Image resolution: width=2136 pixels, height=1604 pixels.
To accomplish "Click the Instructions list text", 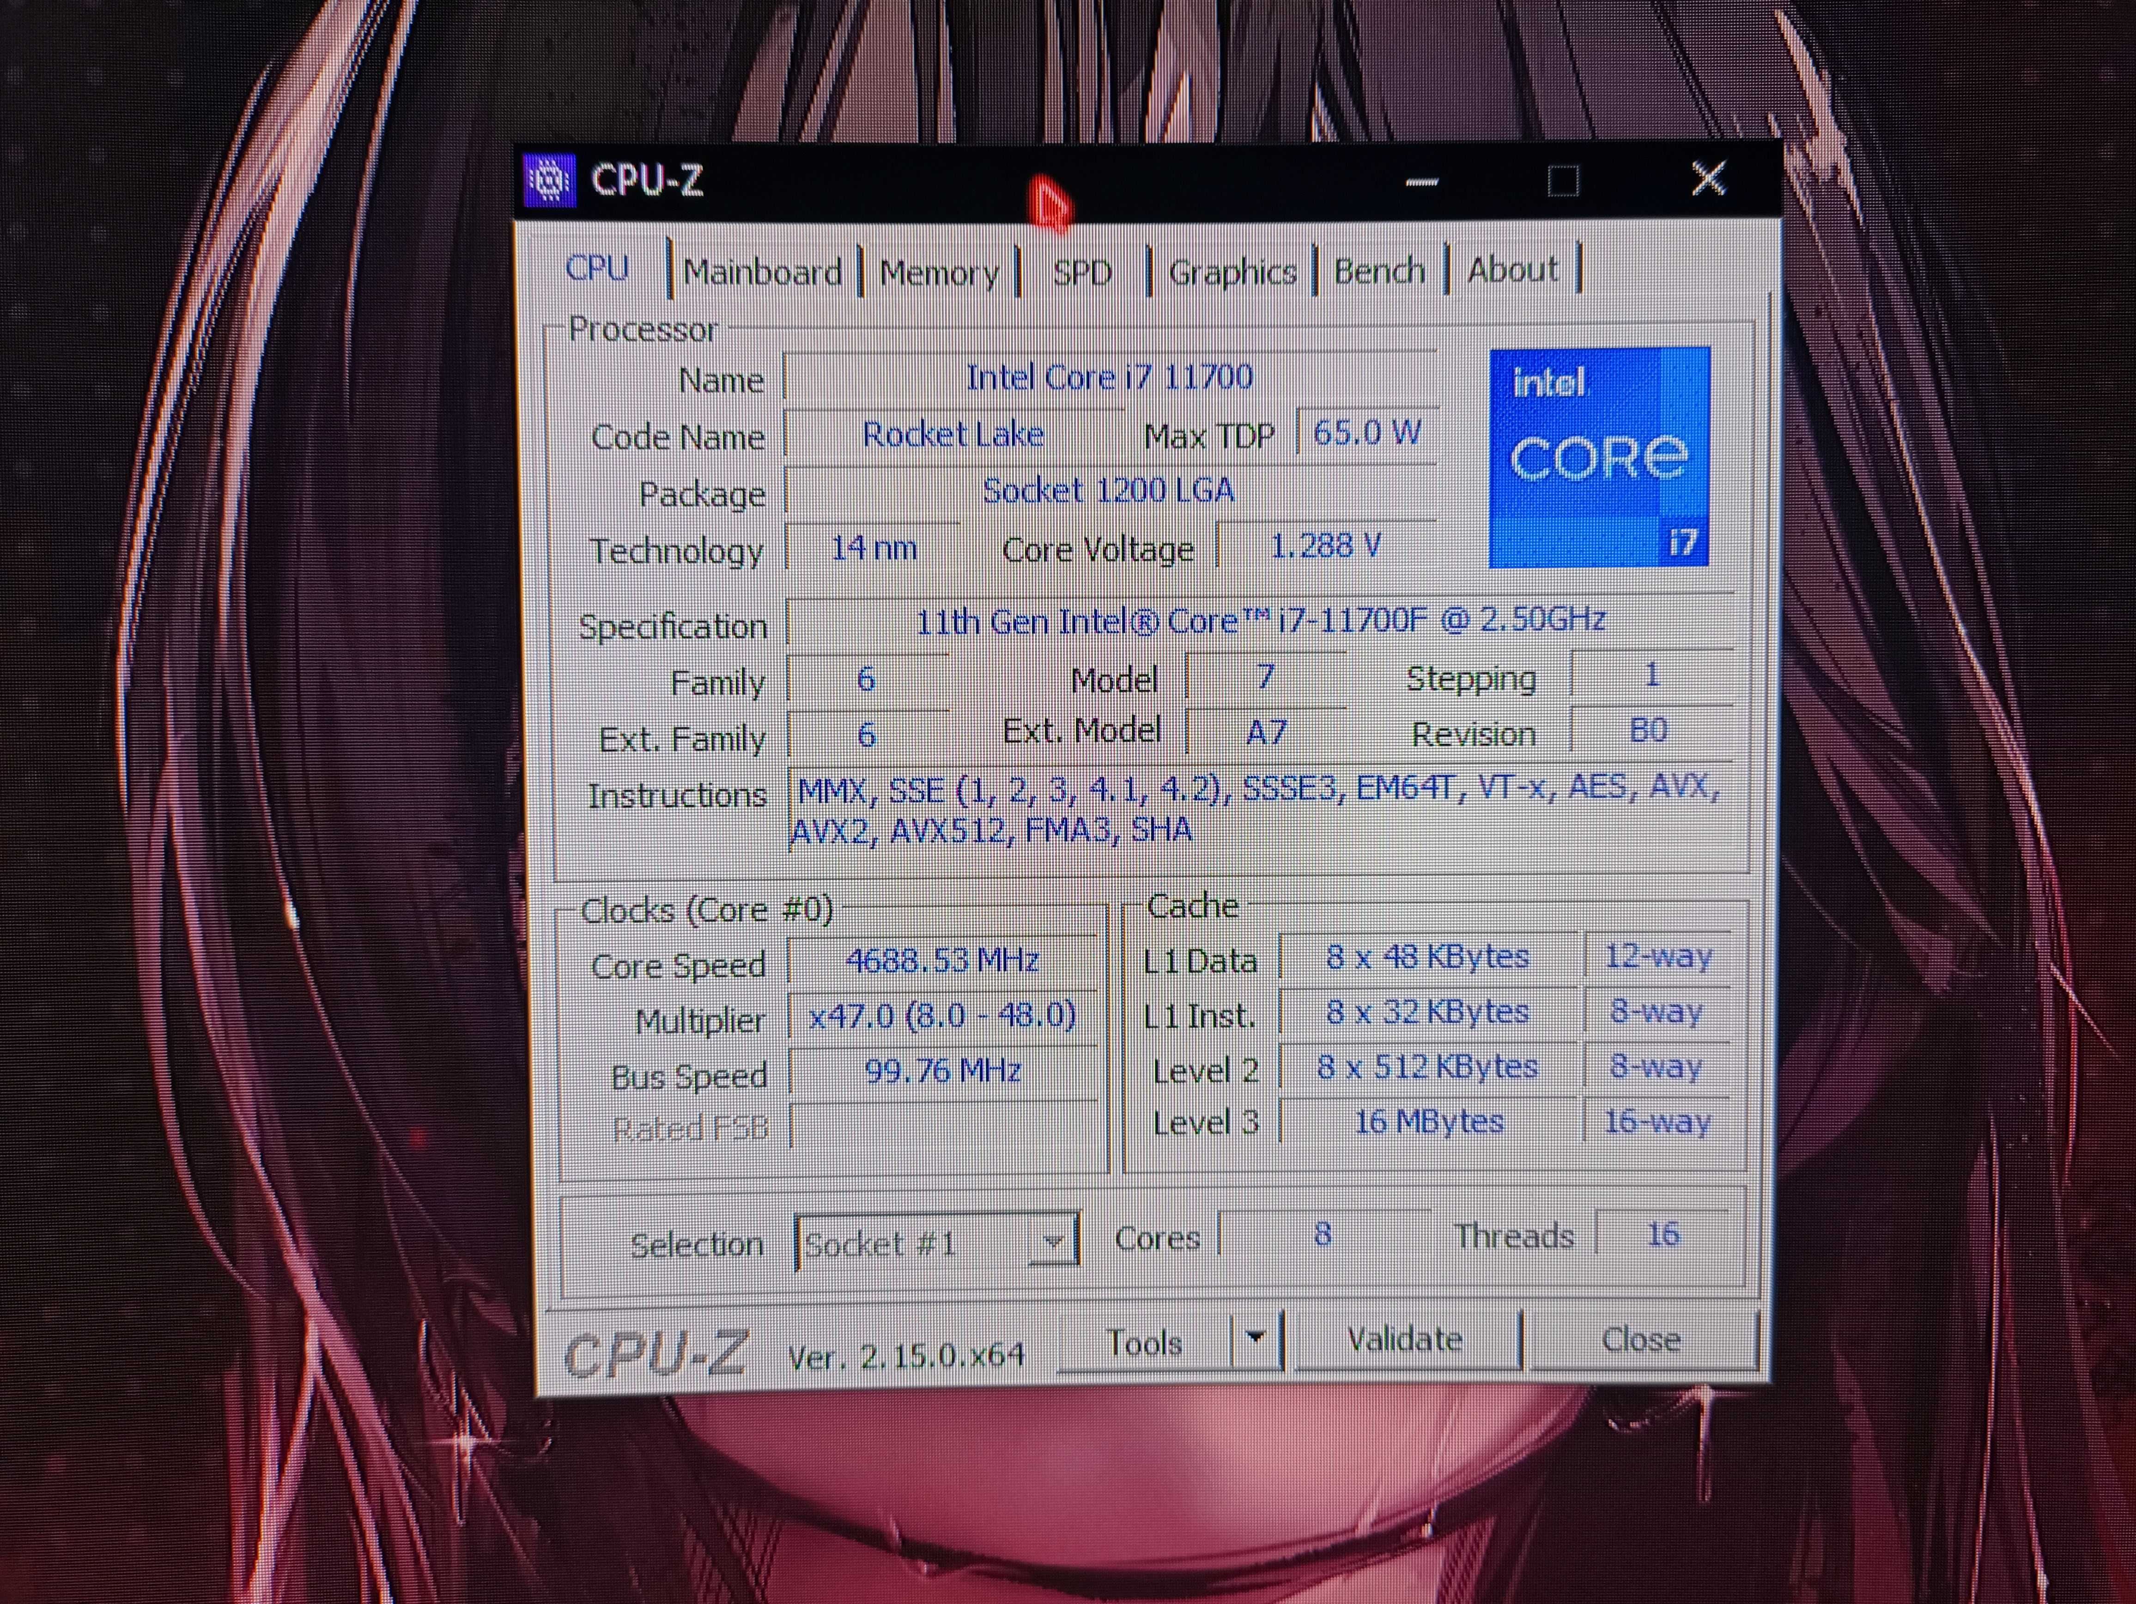I will [x=1260, y=809].
